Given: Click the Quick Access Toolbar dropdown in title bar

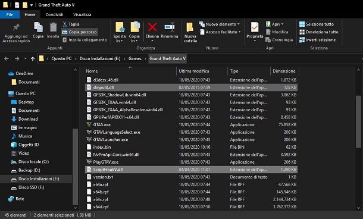Looking at the screenshot, I should 32,5.
